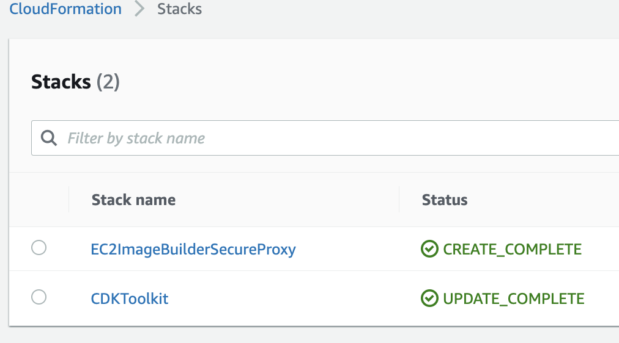The width and height of the screenshot is (619, 343).
Task: Click the breadcrumb separator chevron after CloudFormation
Action: pyautogui.click(x=139, y=9)
